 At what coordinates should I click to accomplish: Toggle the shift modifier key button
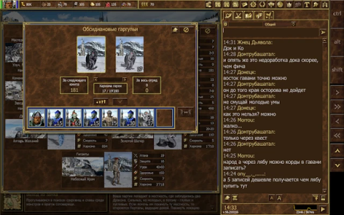pos(336,69)
